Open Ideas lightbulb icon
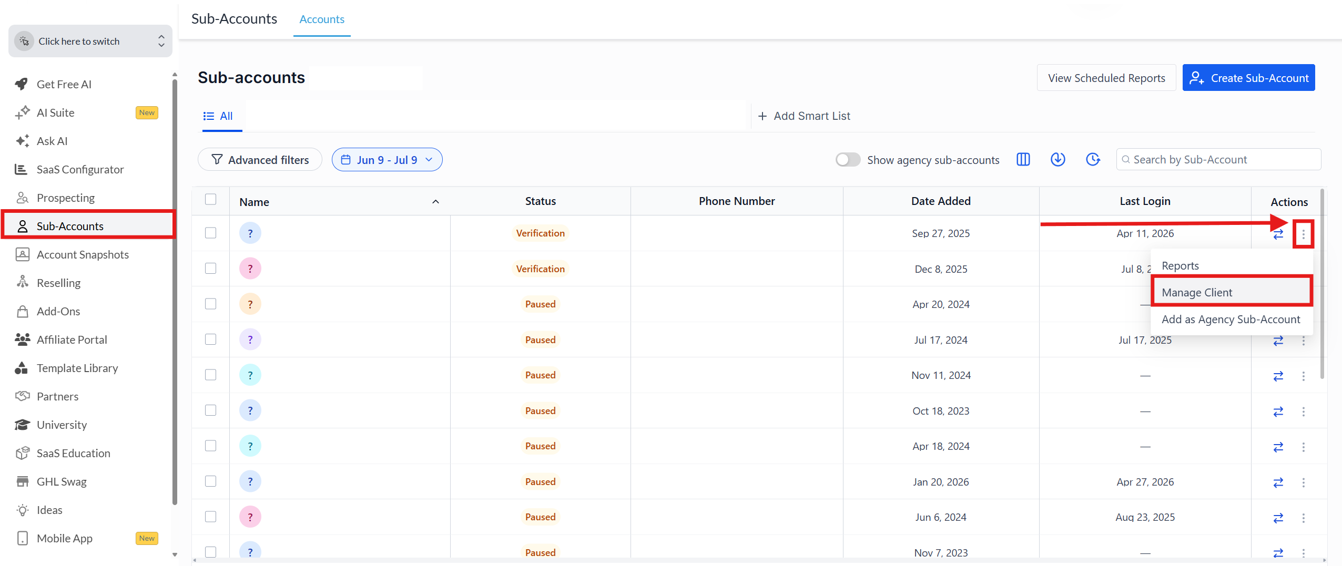Viewport: 1342px width, 566px height. click(x=22, y=510)
